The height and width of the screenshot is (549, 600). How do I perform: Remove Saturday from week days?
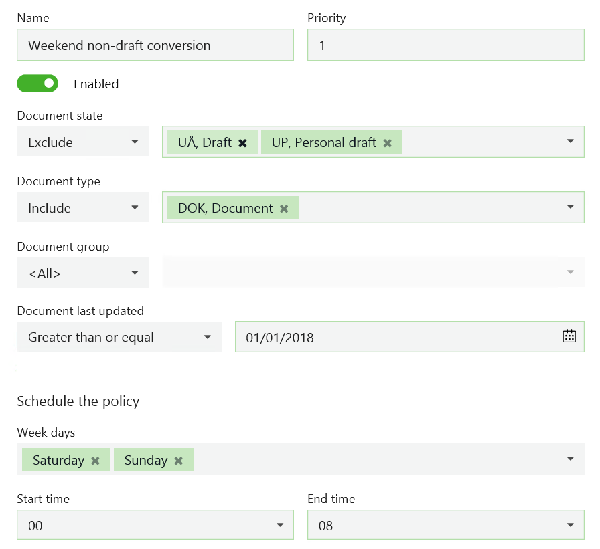(x=95, y=461)
